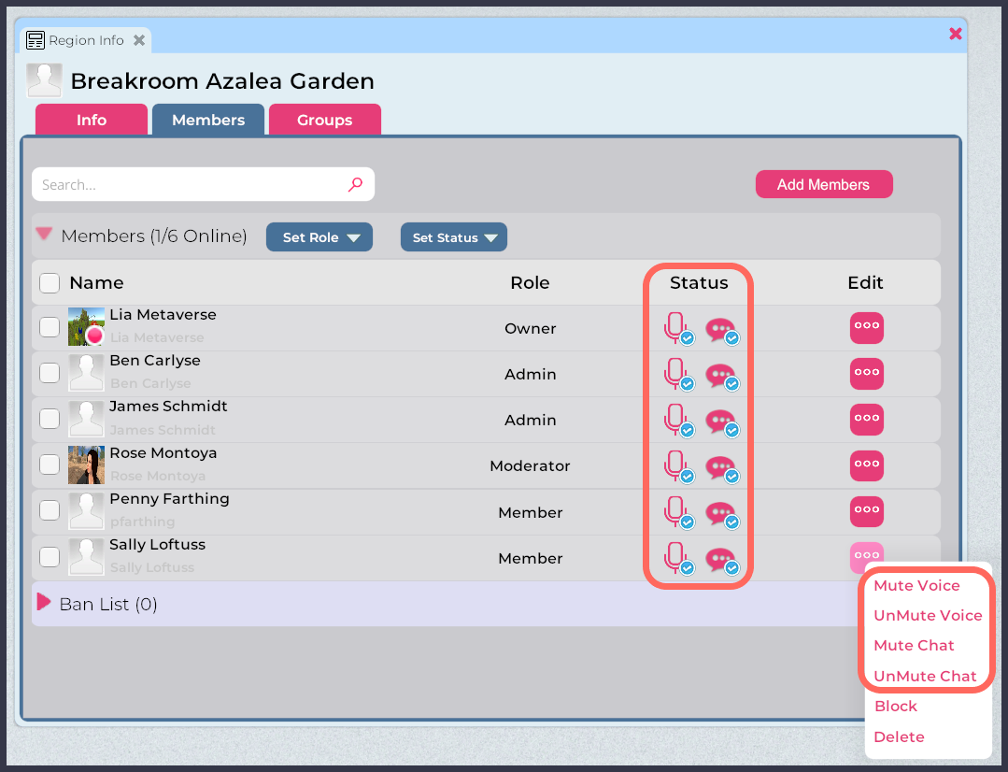This screenshot has width=1008, height=772.
Task: Select Block in the member options menu
Action: (x=894, y=706)
